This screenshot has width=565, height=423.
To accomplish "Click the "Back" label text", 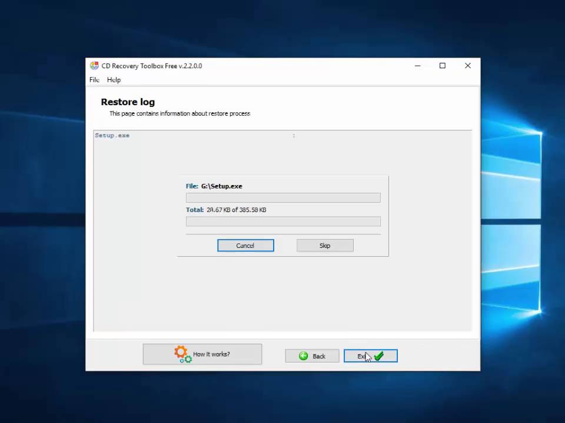I will [319, 356].
